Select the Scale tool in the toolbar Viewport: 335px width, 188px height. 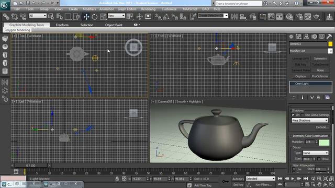pos(103,17)
